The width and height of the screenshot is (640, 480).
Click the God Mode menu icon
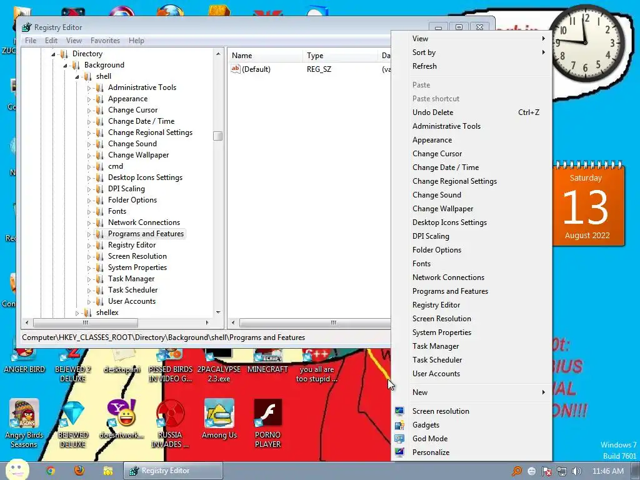pos(399,439)
